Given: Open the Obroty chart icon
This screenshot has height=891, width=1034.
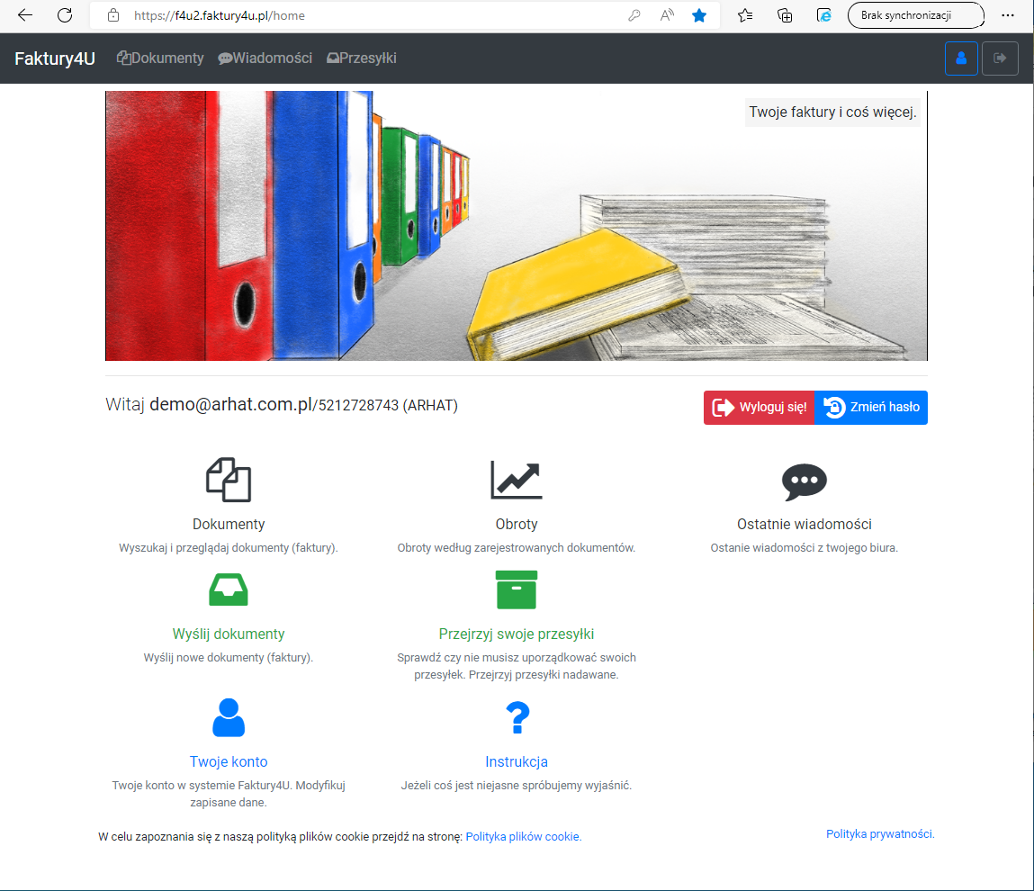Looking at the screenshot, I should 516,480.
